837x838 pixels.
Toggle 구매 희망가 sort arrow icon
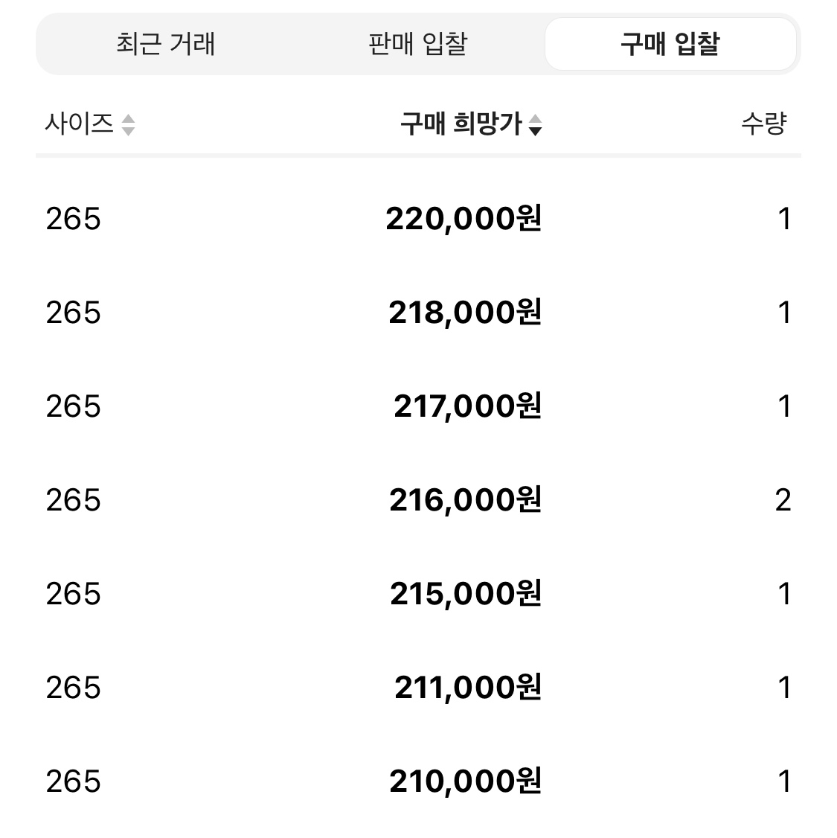point(535,125)
